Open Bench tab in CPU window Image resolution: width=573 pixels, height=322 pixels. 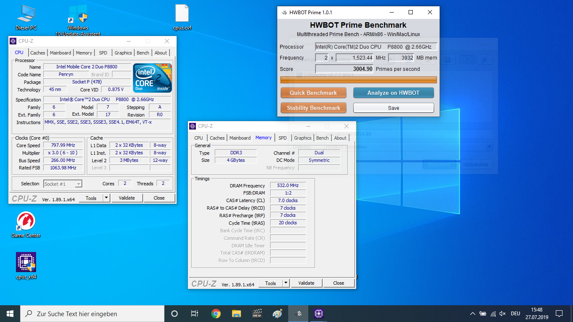(143, 53)
